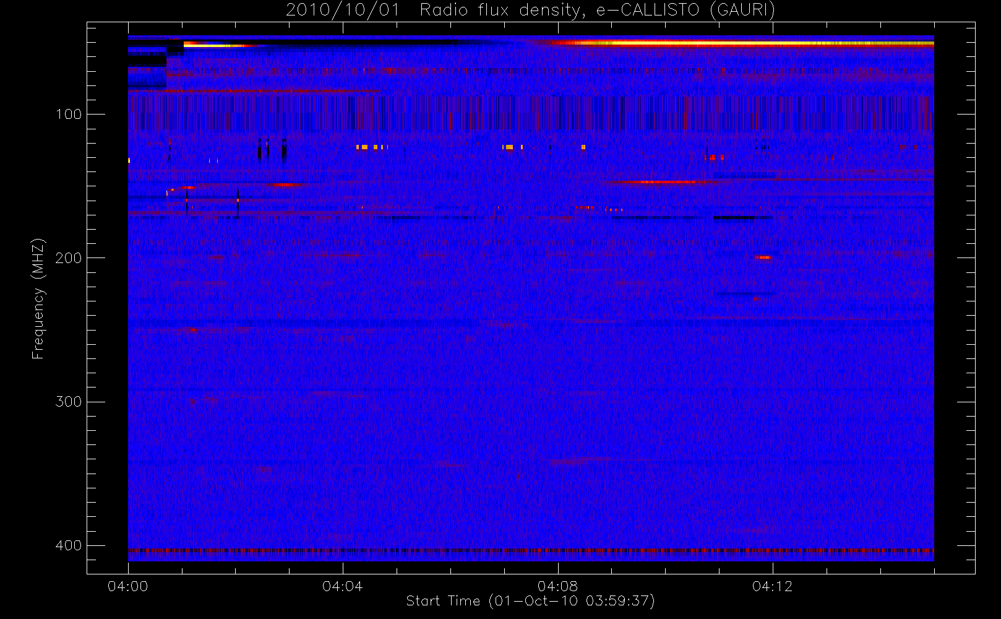The width and height of the screenshot is (1001, 619).
Task: Click the "Frequency (MHZ)" axis label
Action: pos(38,298)
